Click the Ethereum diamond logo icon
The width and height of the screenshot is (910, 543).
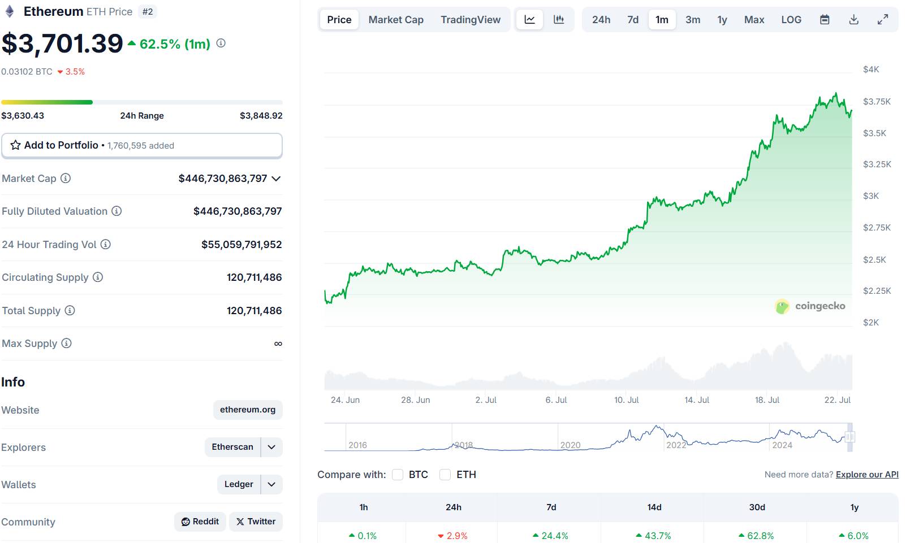(x=10, y=11)
